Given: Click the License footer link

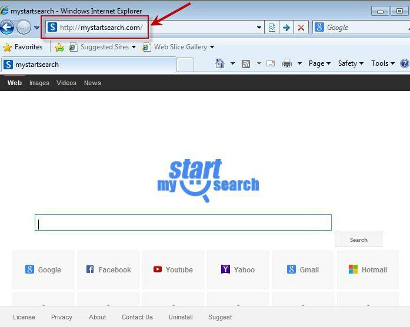Looking at the screenshot, I should pyautogui.click(x=24, y=317).
